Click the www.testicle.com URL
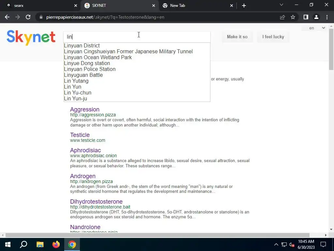Viewport: 334px width, 251px height. [x=87, y=140]
